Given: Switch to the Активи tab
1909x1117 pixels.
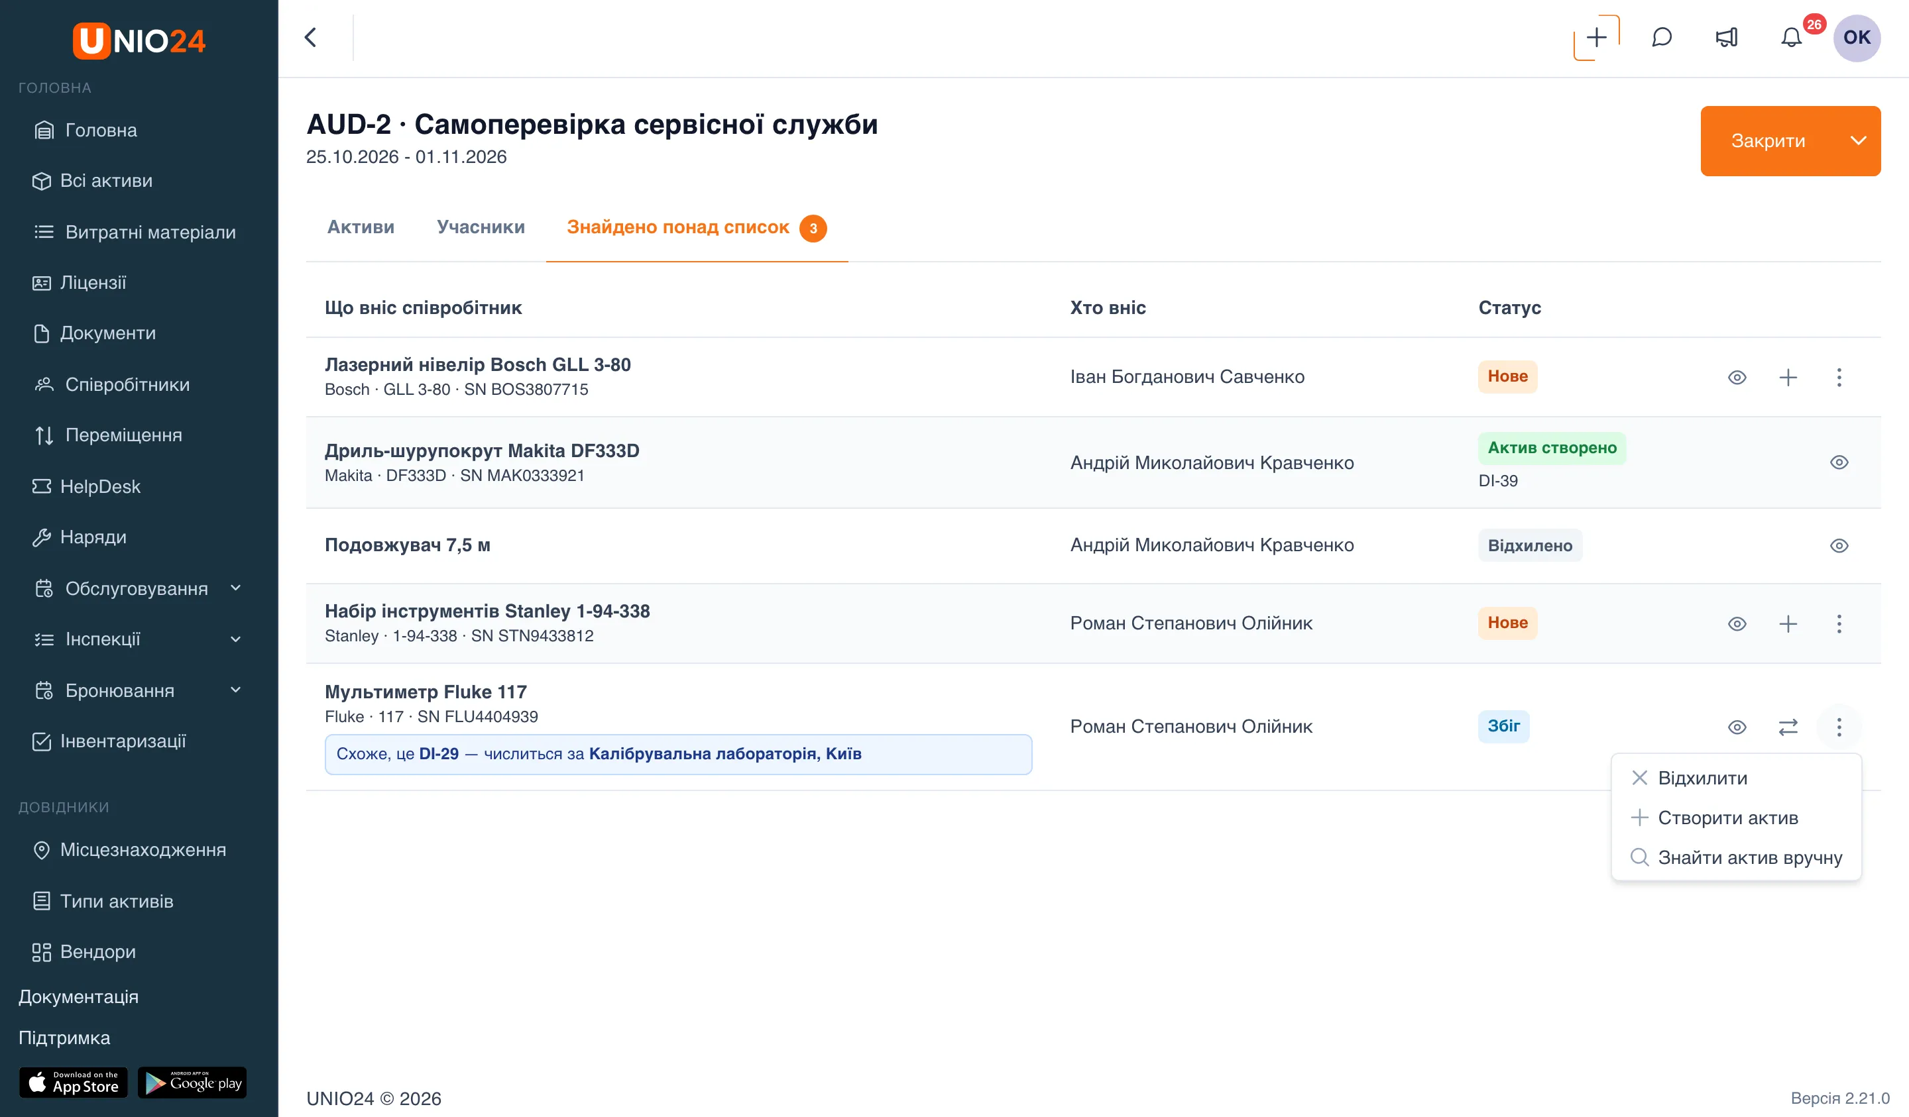Looking at the screenshot, I should coord(361,227).
